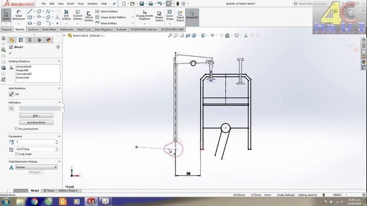This screenshot has width=367, height=206.
Task: Open the Smart Dimension dropdown arrow
Action: point(18,24)
